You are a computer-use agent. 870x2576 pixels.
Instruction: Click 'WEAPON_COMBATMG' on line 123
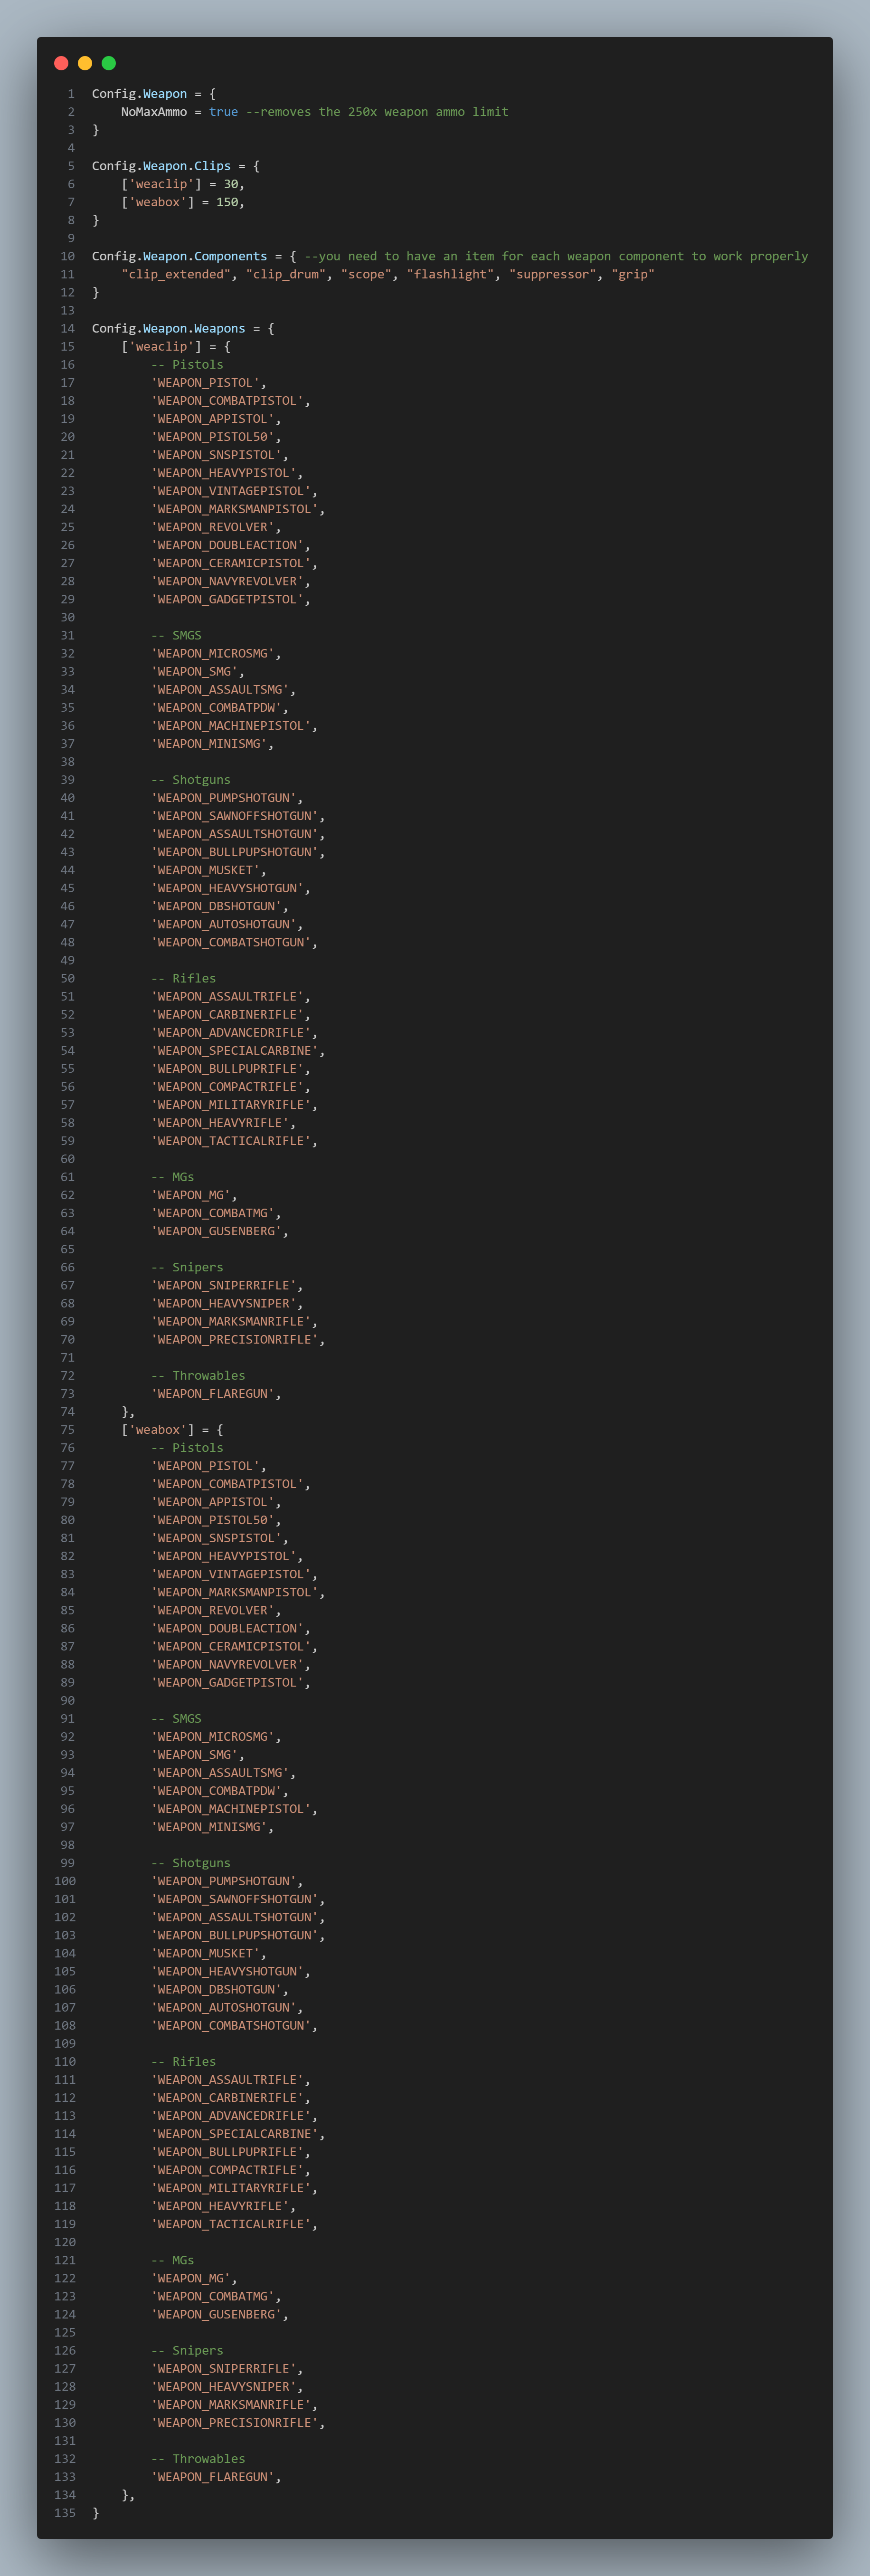pos(213,2296)
